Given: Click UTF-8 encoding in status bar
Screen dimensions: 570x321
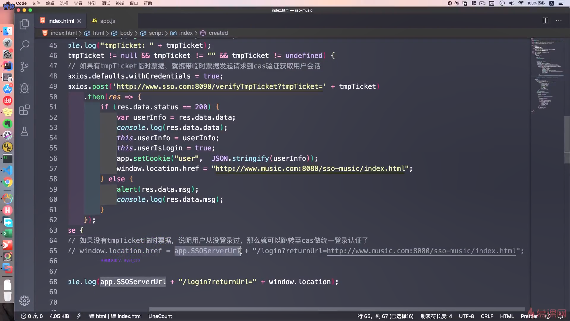Looking at the screenshot, I should click(x=466, y=316).
